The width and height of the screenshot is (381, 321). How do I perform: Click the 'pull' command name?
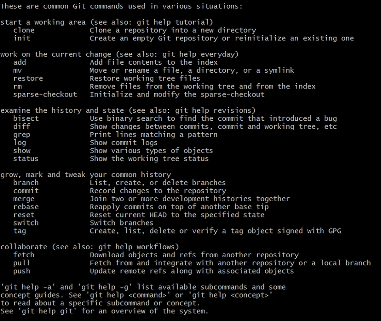pyautogui.click(x=22, y=263)
